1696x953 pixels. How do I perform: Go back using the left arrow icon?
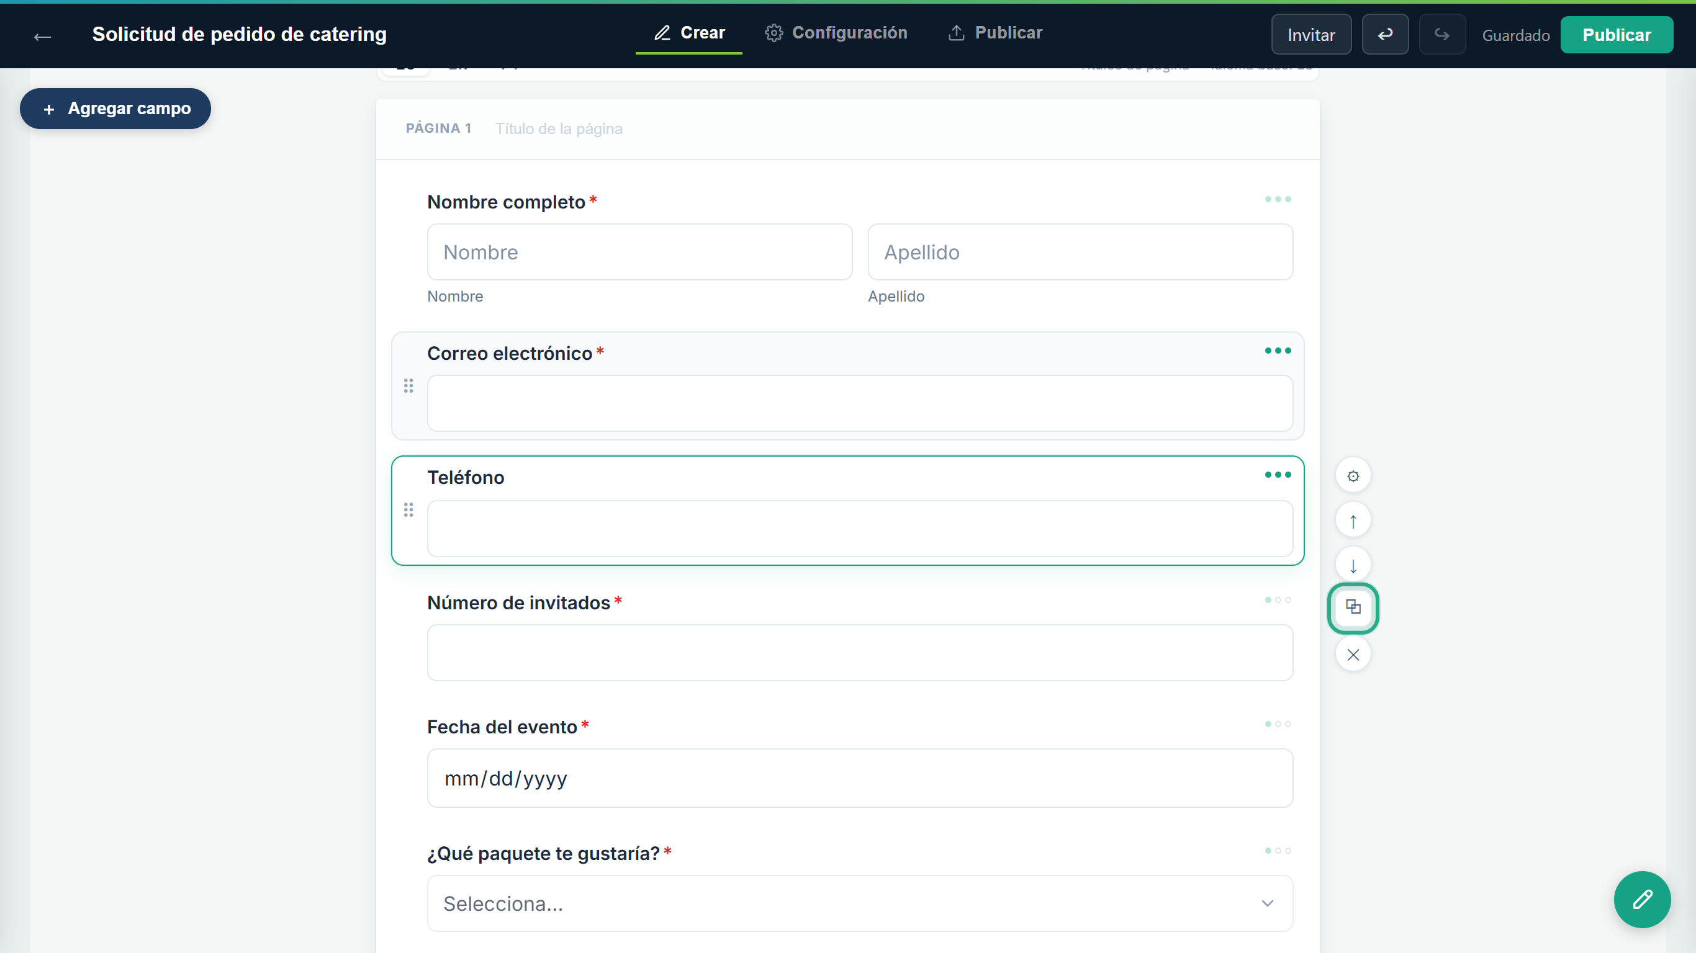[x=42, y=36]
